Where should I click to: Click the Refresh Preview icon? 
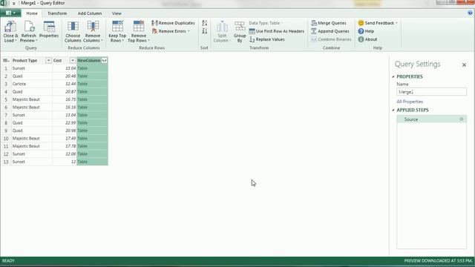[29, 27]
